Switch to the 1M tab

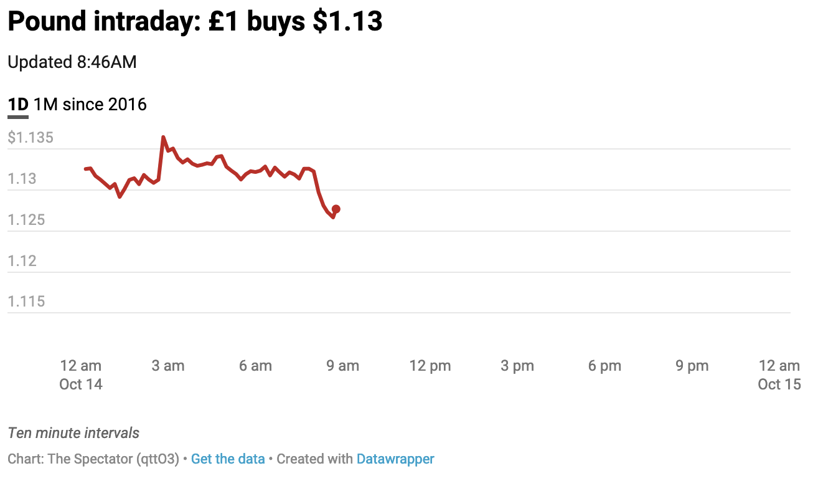[45, 104]
